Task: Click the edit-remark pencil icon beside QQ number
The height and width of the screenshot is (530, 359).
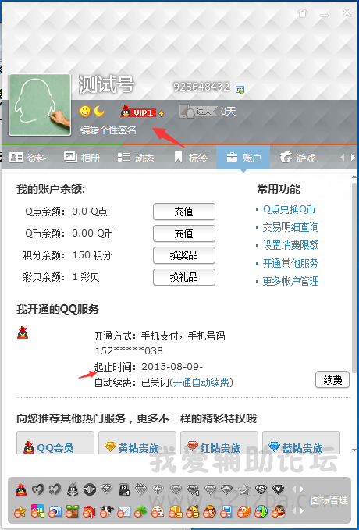Action: (240, 90)
